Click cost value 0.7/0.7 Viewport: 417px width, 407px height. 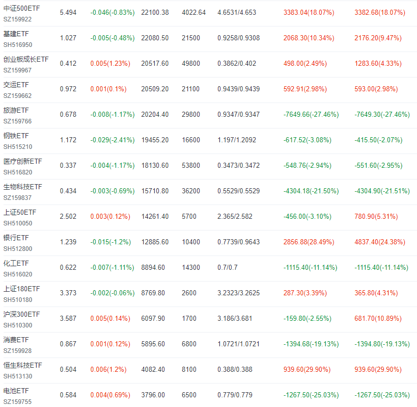pos(228,267)
